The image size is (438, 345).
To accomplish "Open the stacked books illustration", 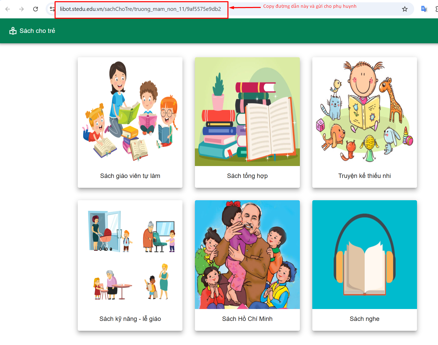I will (x=247, y=112).
